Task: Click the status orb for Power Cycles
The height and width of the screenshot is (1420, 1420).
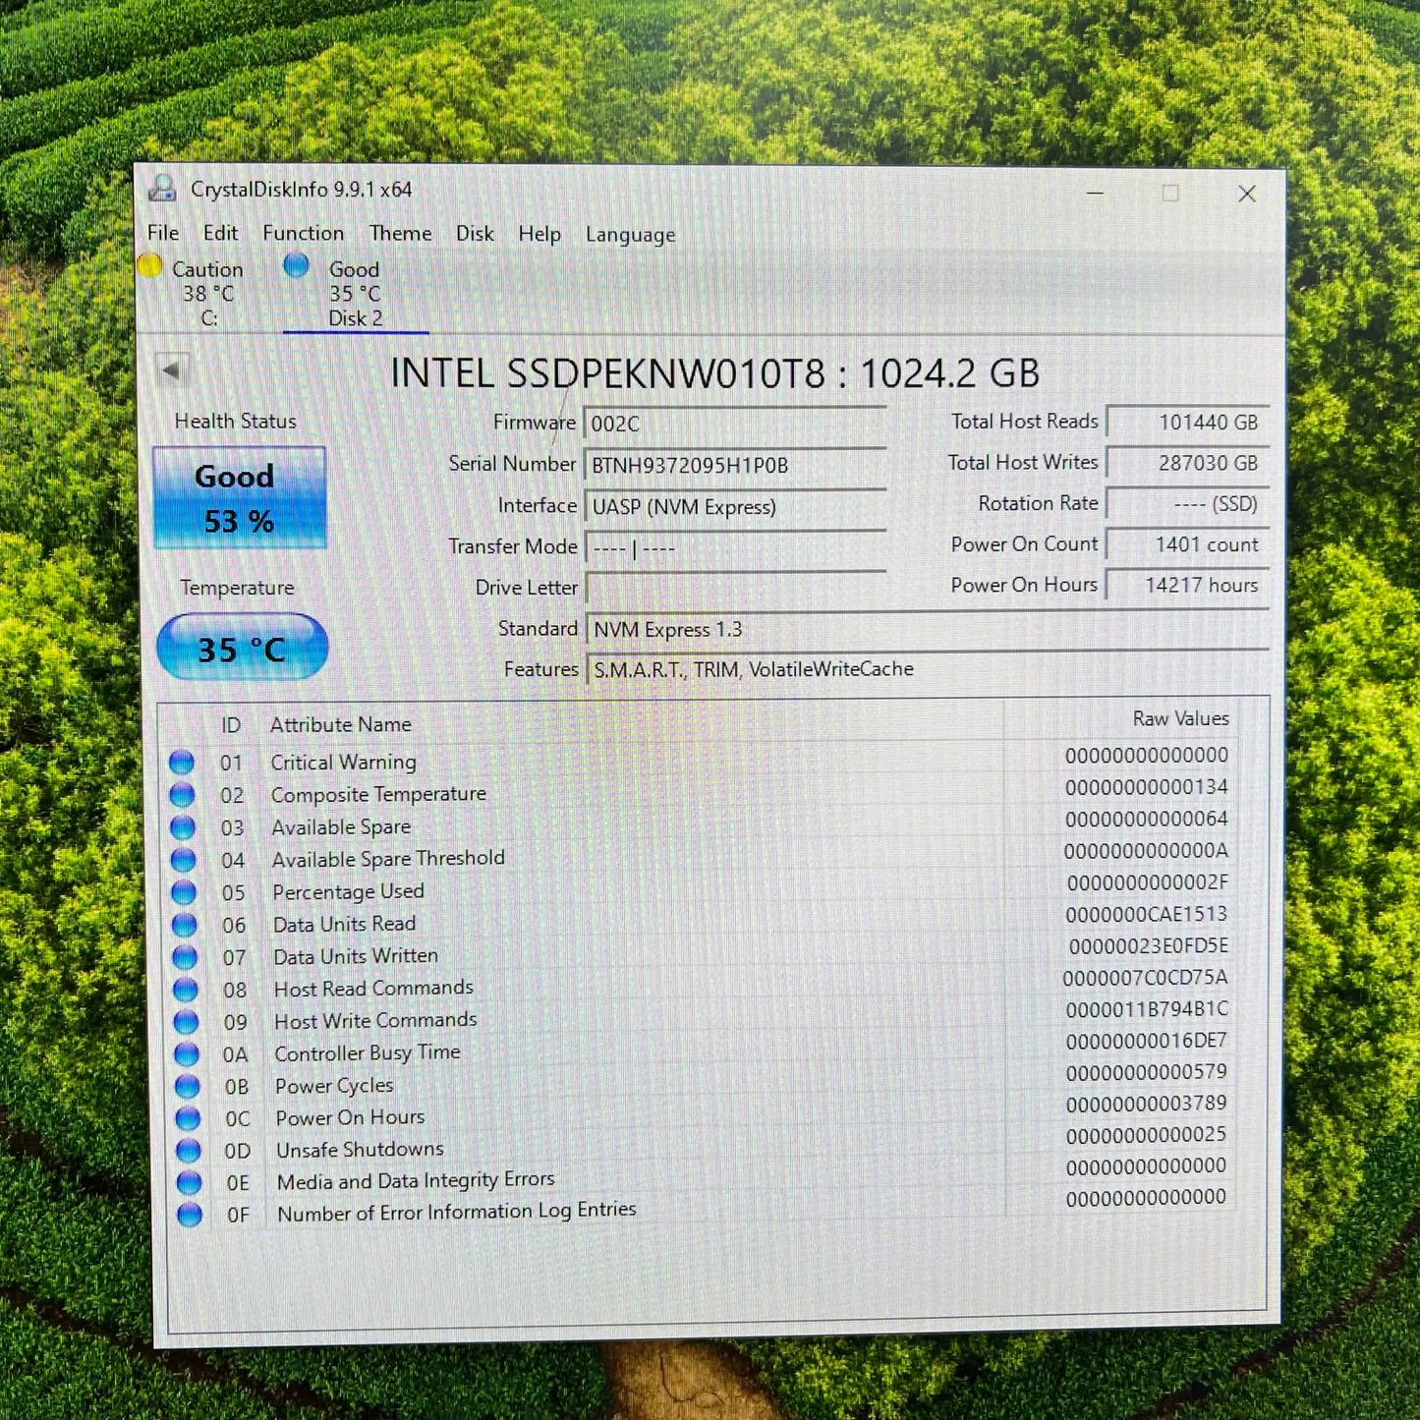Action: pos(187,1086)
